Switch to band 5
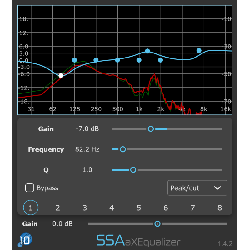The width and height of the screenshot is (250, 250). (x=138, y=207)
